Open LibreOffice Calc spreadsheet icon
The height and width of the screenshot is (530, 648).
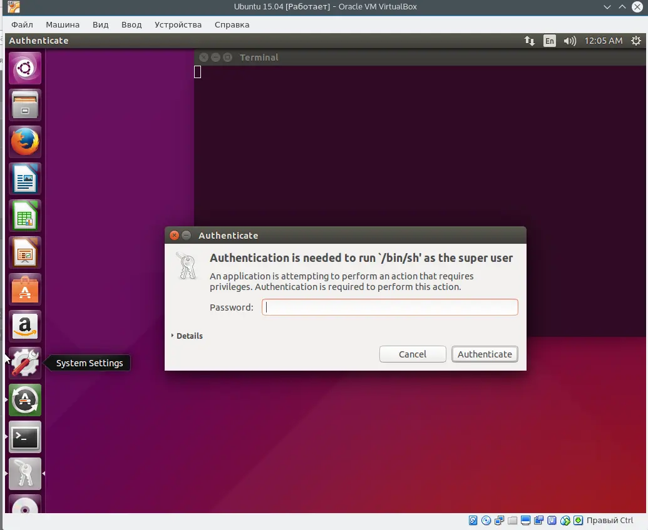tap(25, 216)
